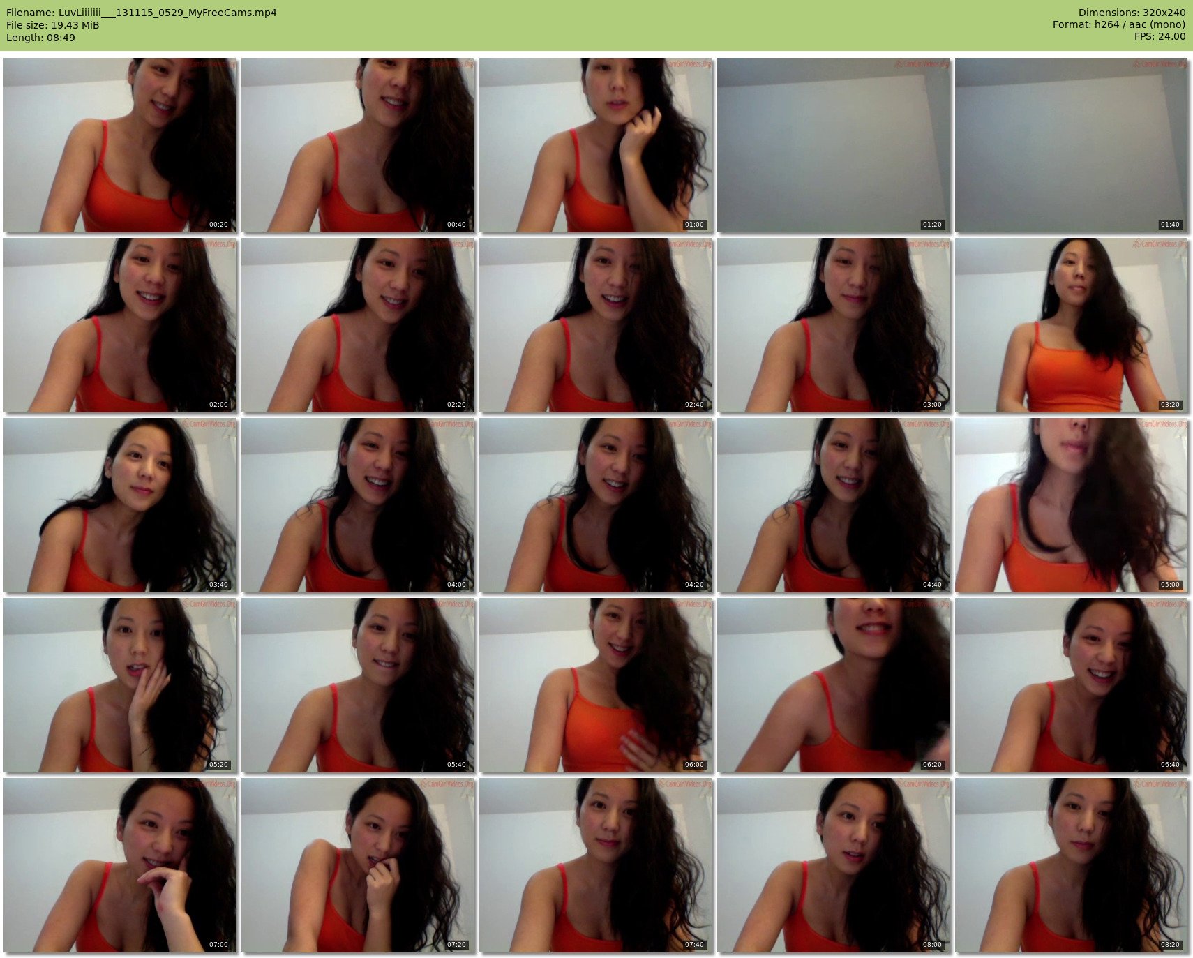Click the "Format: h264 / aac (mono)" text
This screenshot has width=1193, height=958.
click(x=1119, y=24)
